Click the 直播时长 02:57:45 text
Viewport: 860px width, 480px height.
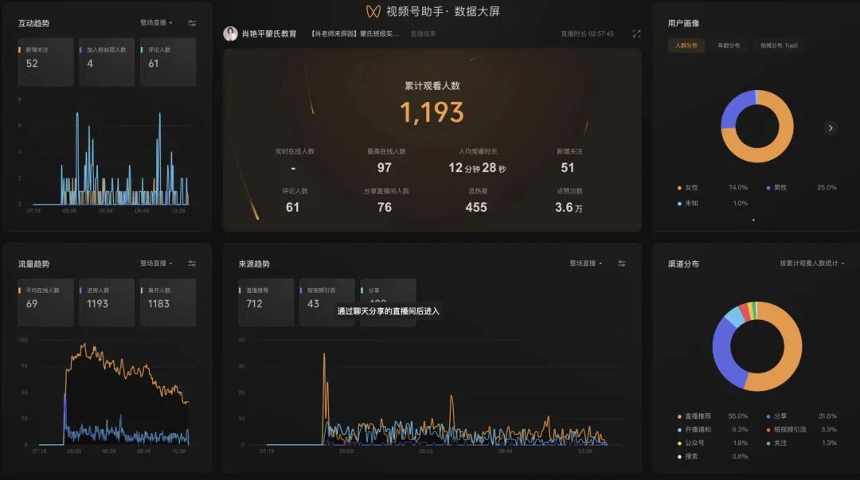pyautogui.click(x=587, y=34)
